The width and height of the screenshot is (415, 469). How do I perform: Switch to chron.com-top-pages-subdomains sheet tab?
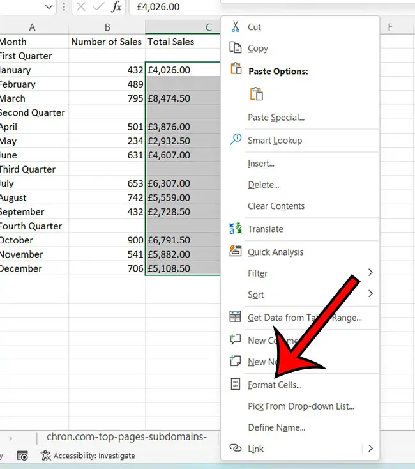[128, 438]
